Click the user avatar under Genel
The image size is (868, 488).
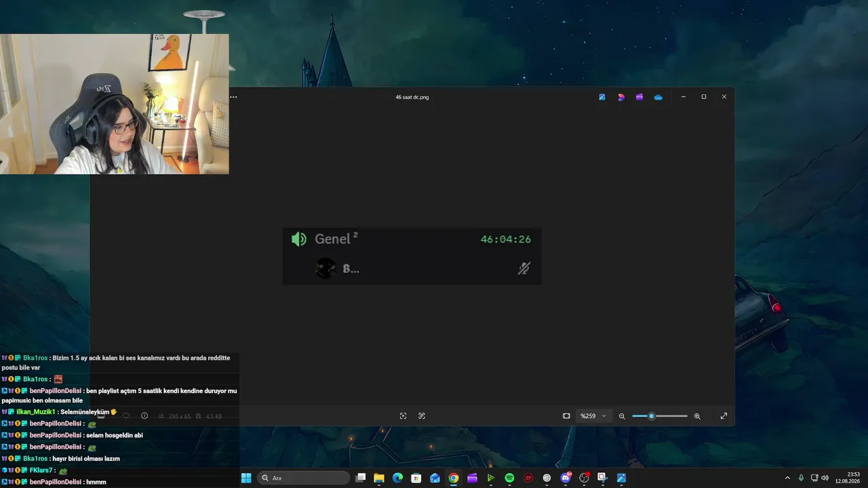pos(326,268)
